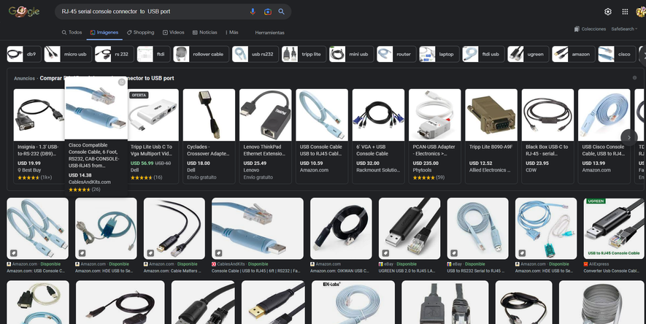Filter by the ftdi usb chip

pyautogui.click(x=482, y=54)
